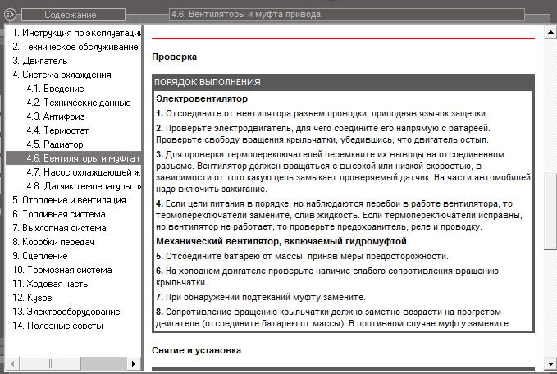The height and width of the screenshot is (374, 557).
Task: Click step 7 text При обнаружении подтеканий
Action: pyautogui.click(x=260, y=297)
